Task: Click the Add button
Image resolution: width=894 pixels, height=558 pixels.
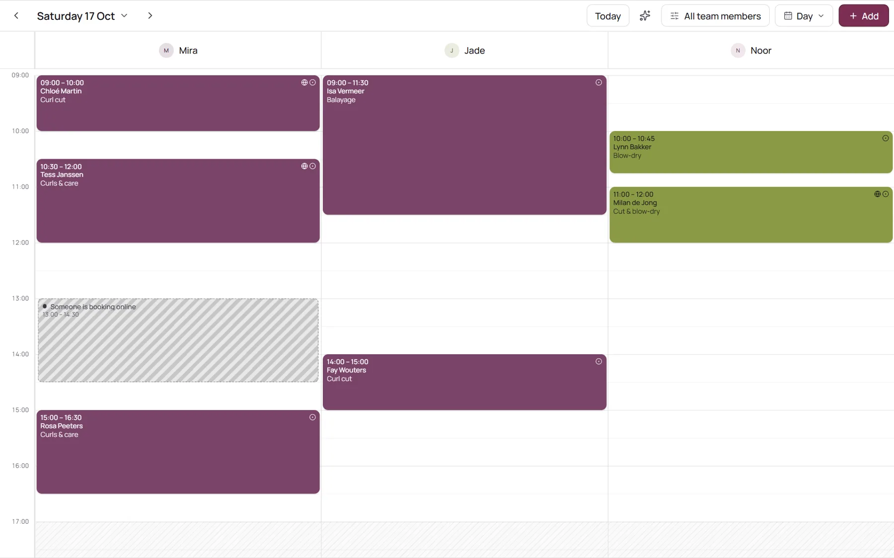Action: pyautogui.click(x=864, y=16)
